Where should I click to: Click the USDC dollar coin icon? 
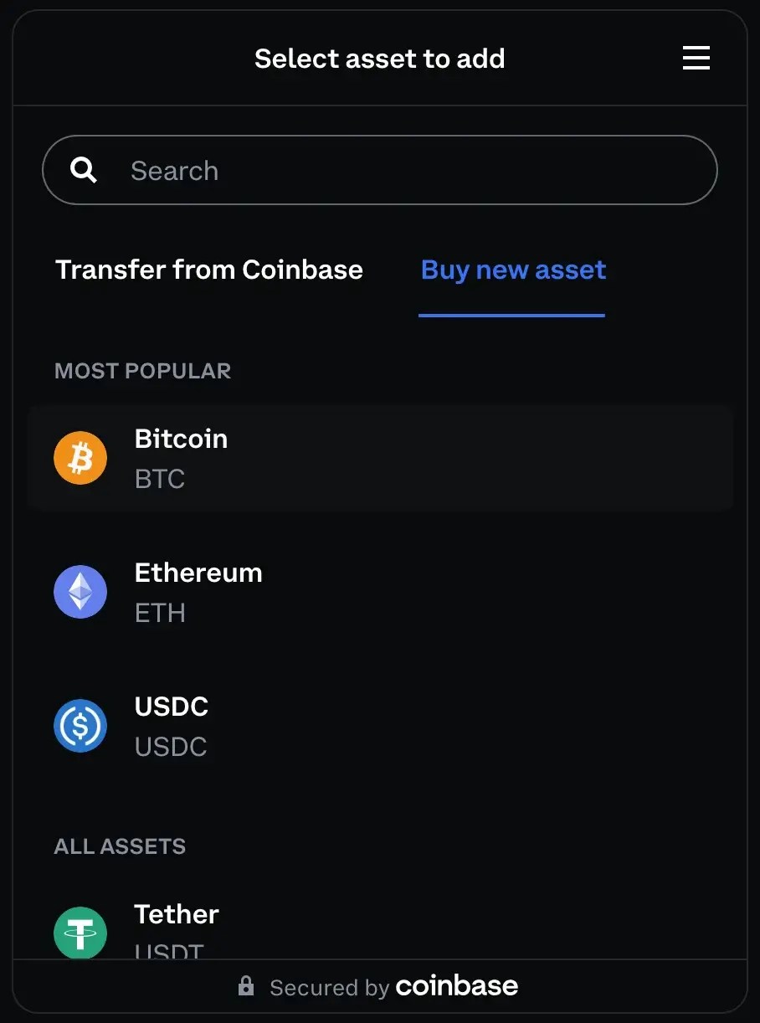click(x=80, y=725)
